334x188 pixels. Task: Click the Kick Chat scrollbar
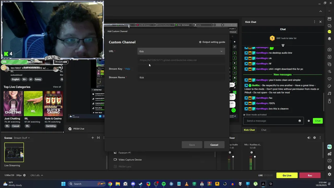(x=324, y=102)
